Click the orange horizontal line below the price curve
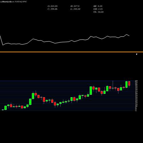The image size is (143, 143). (x=71, y=52)
